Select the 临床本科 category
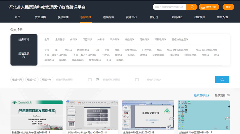This screenshot has height=134, width=240. pos(24,40)
